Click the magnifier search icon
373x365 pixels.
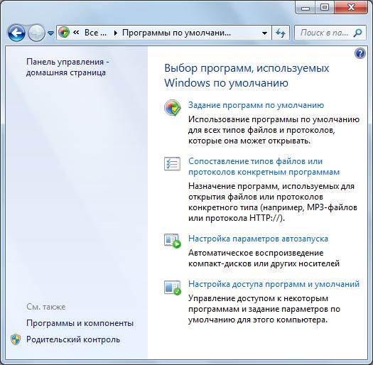pos(358,33)
